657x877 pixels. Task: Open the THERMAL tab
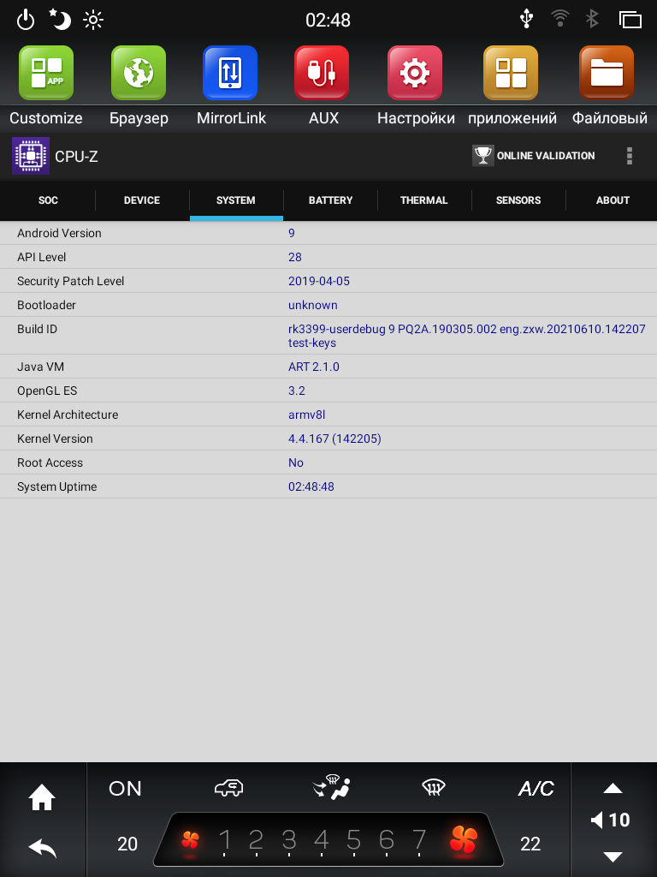tap(424, 200)
